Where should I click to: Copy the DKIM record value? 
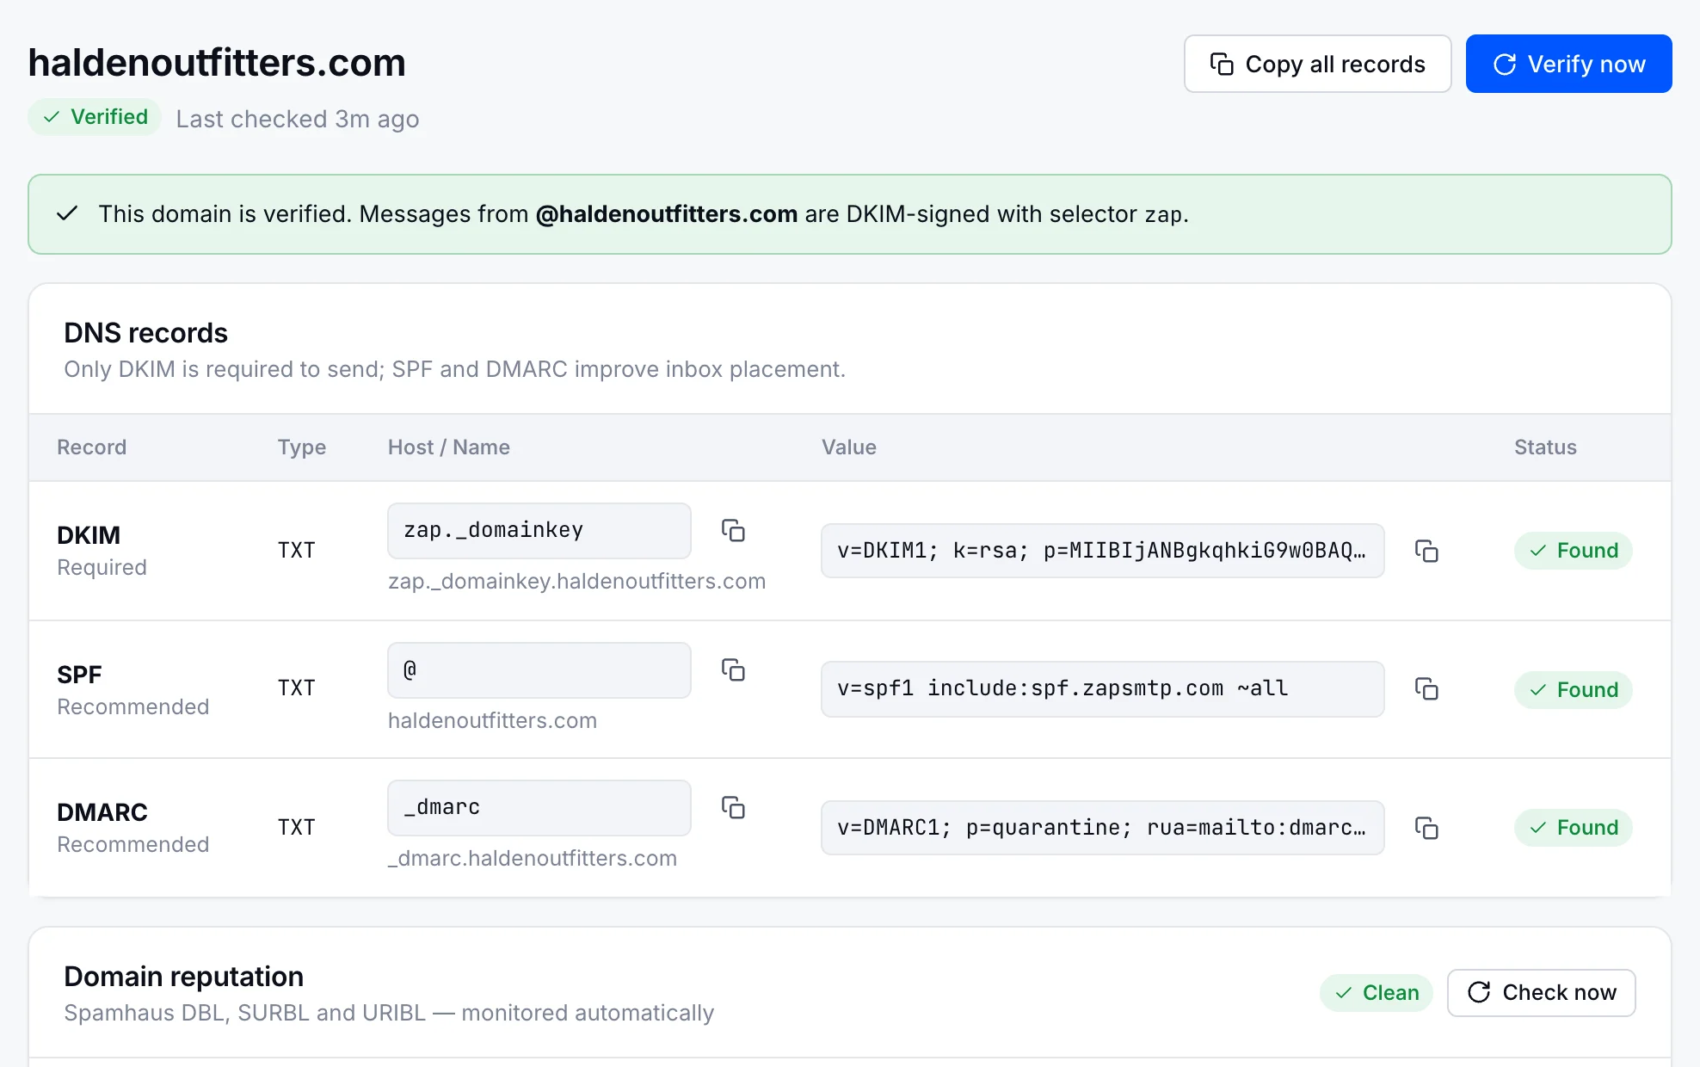coord(1426,551)
